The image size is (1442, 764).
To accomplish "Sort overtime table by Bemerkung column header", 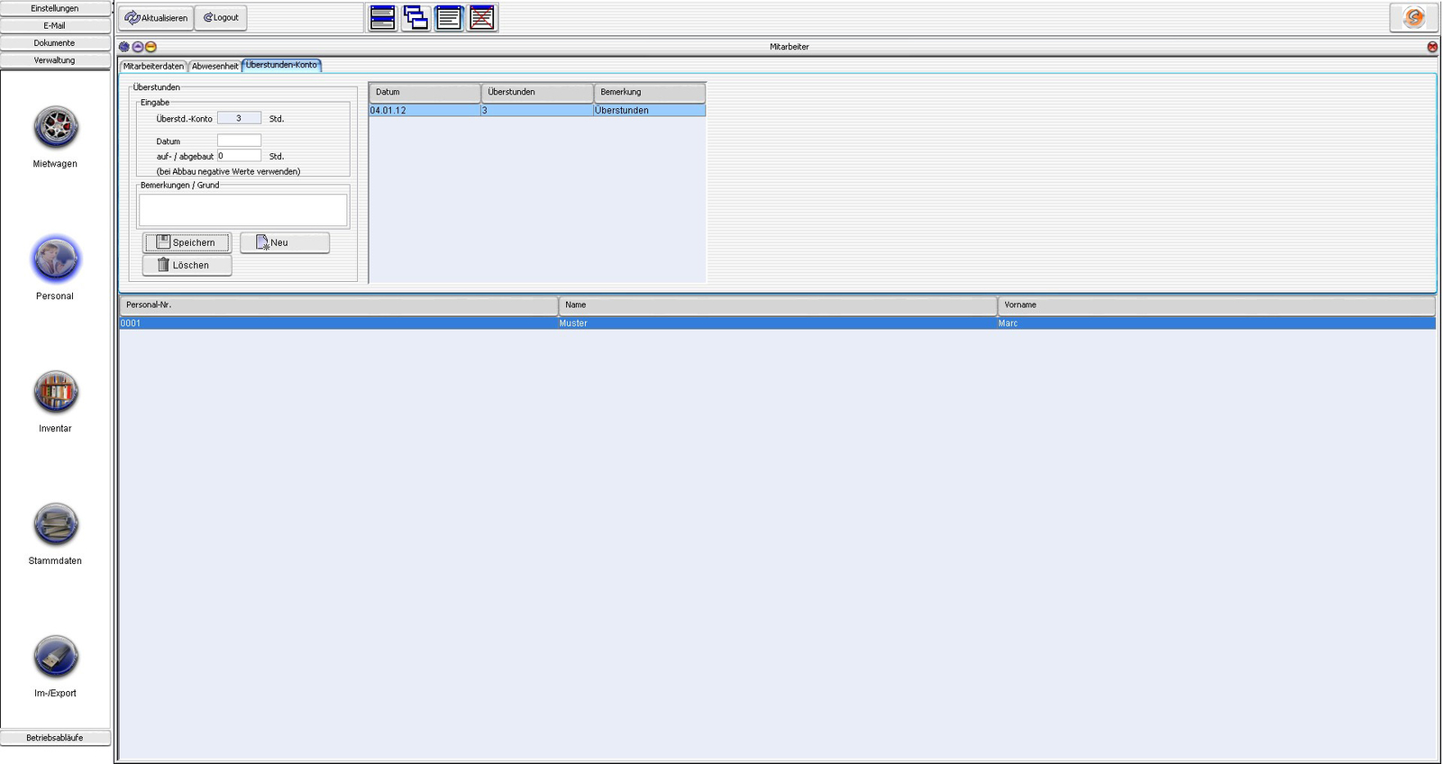I will (x=650, y=92).
